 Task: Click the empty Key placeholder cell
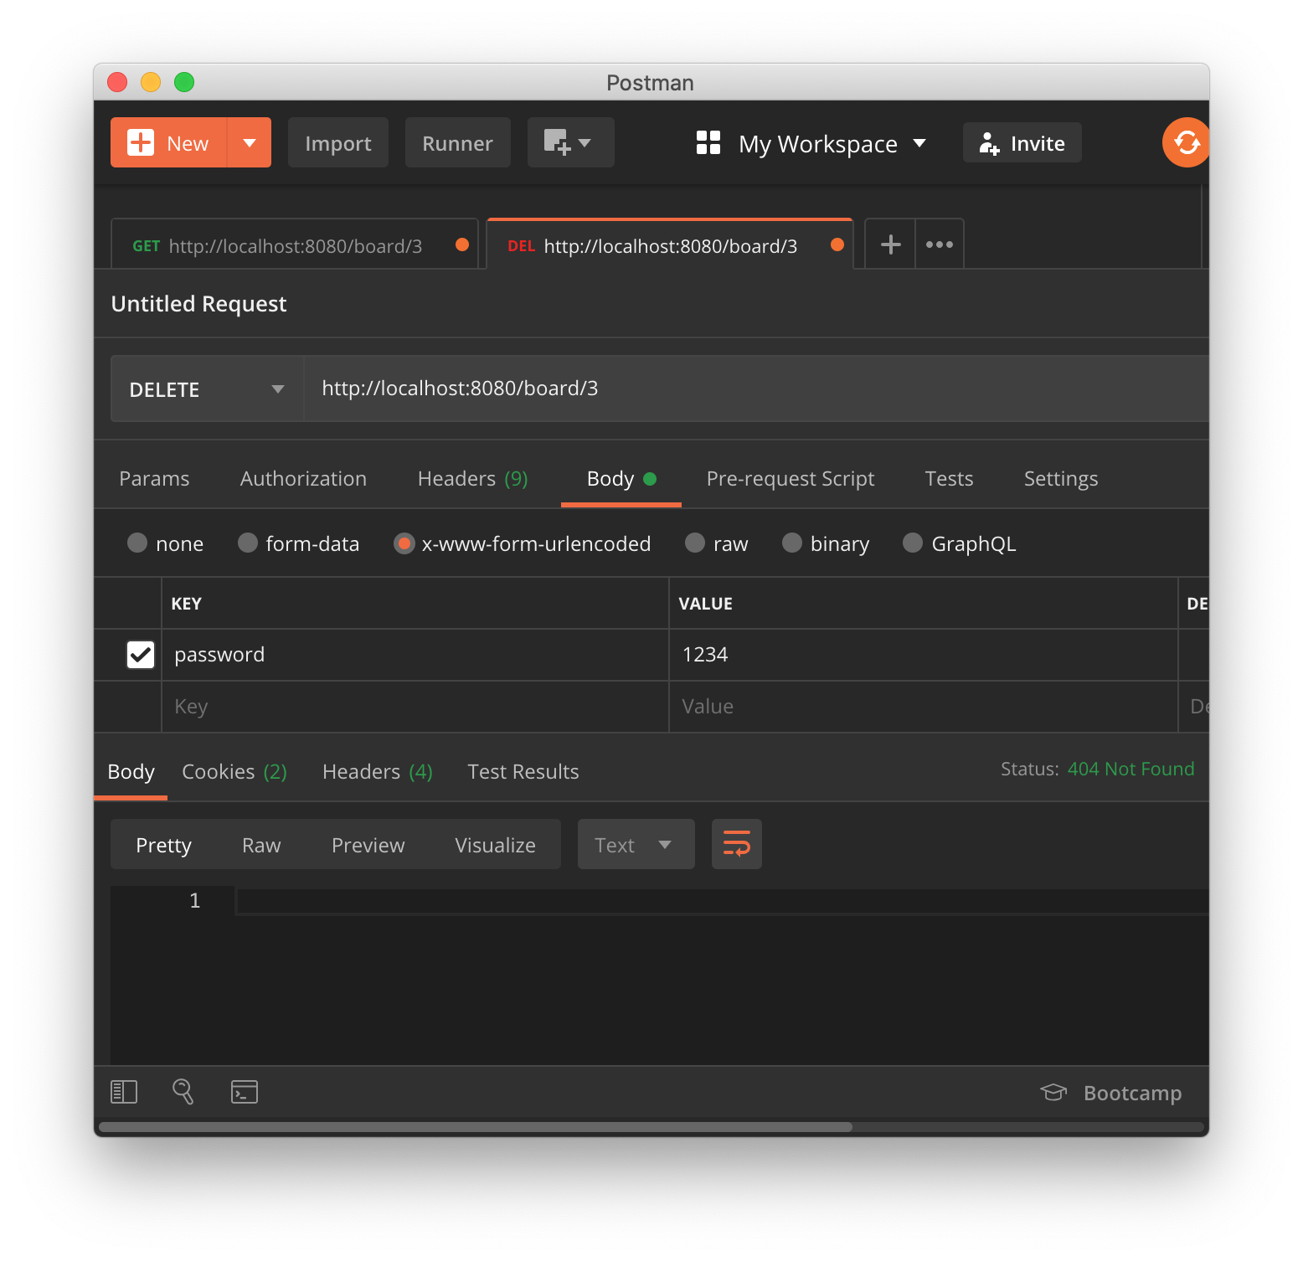[415, 707]
